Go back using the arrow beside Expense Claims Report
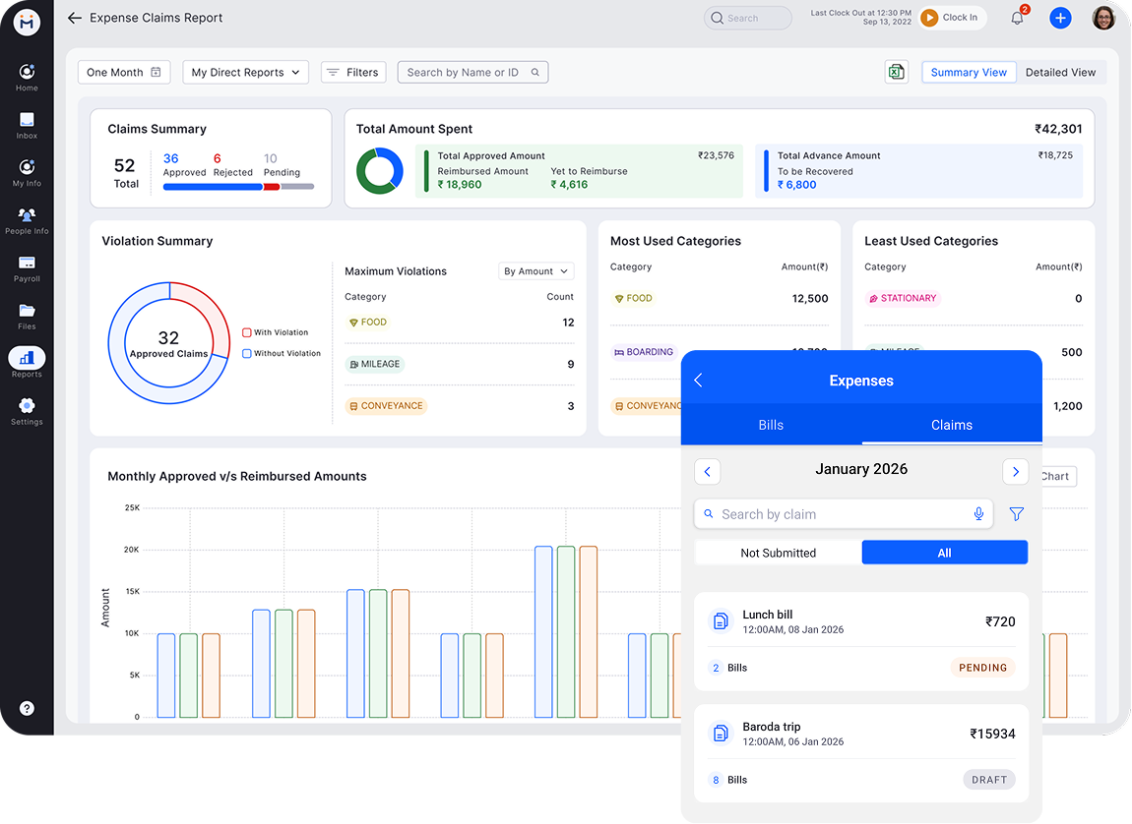Image resolution: width=1132 pixels, height=824 pixels. [x=75, y=18]
